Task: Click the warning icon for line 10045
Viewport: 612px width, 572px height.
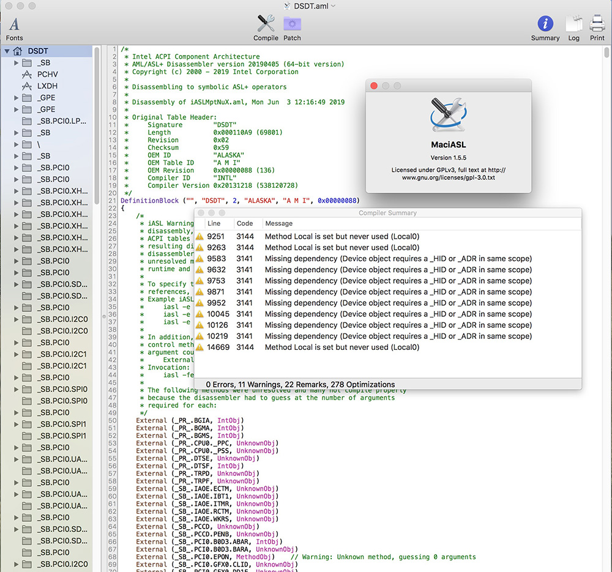Action: [200, 314]
